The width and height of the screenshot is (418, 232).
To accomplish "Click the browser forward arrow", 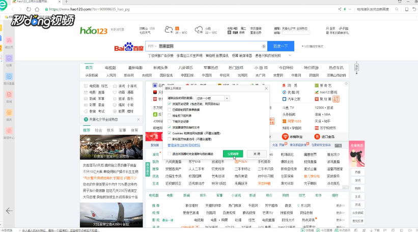I will click(20, 9).
